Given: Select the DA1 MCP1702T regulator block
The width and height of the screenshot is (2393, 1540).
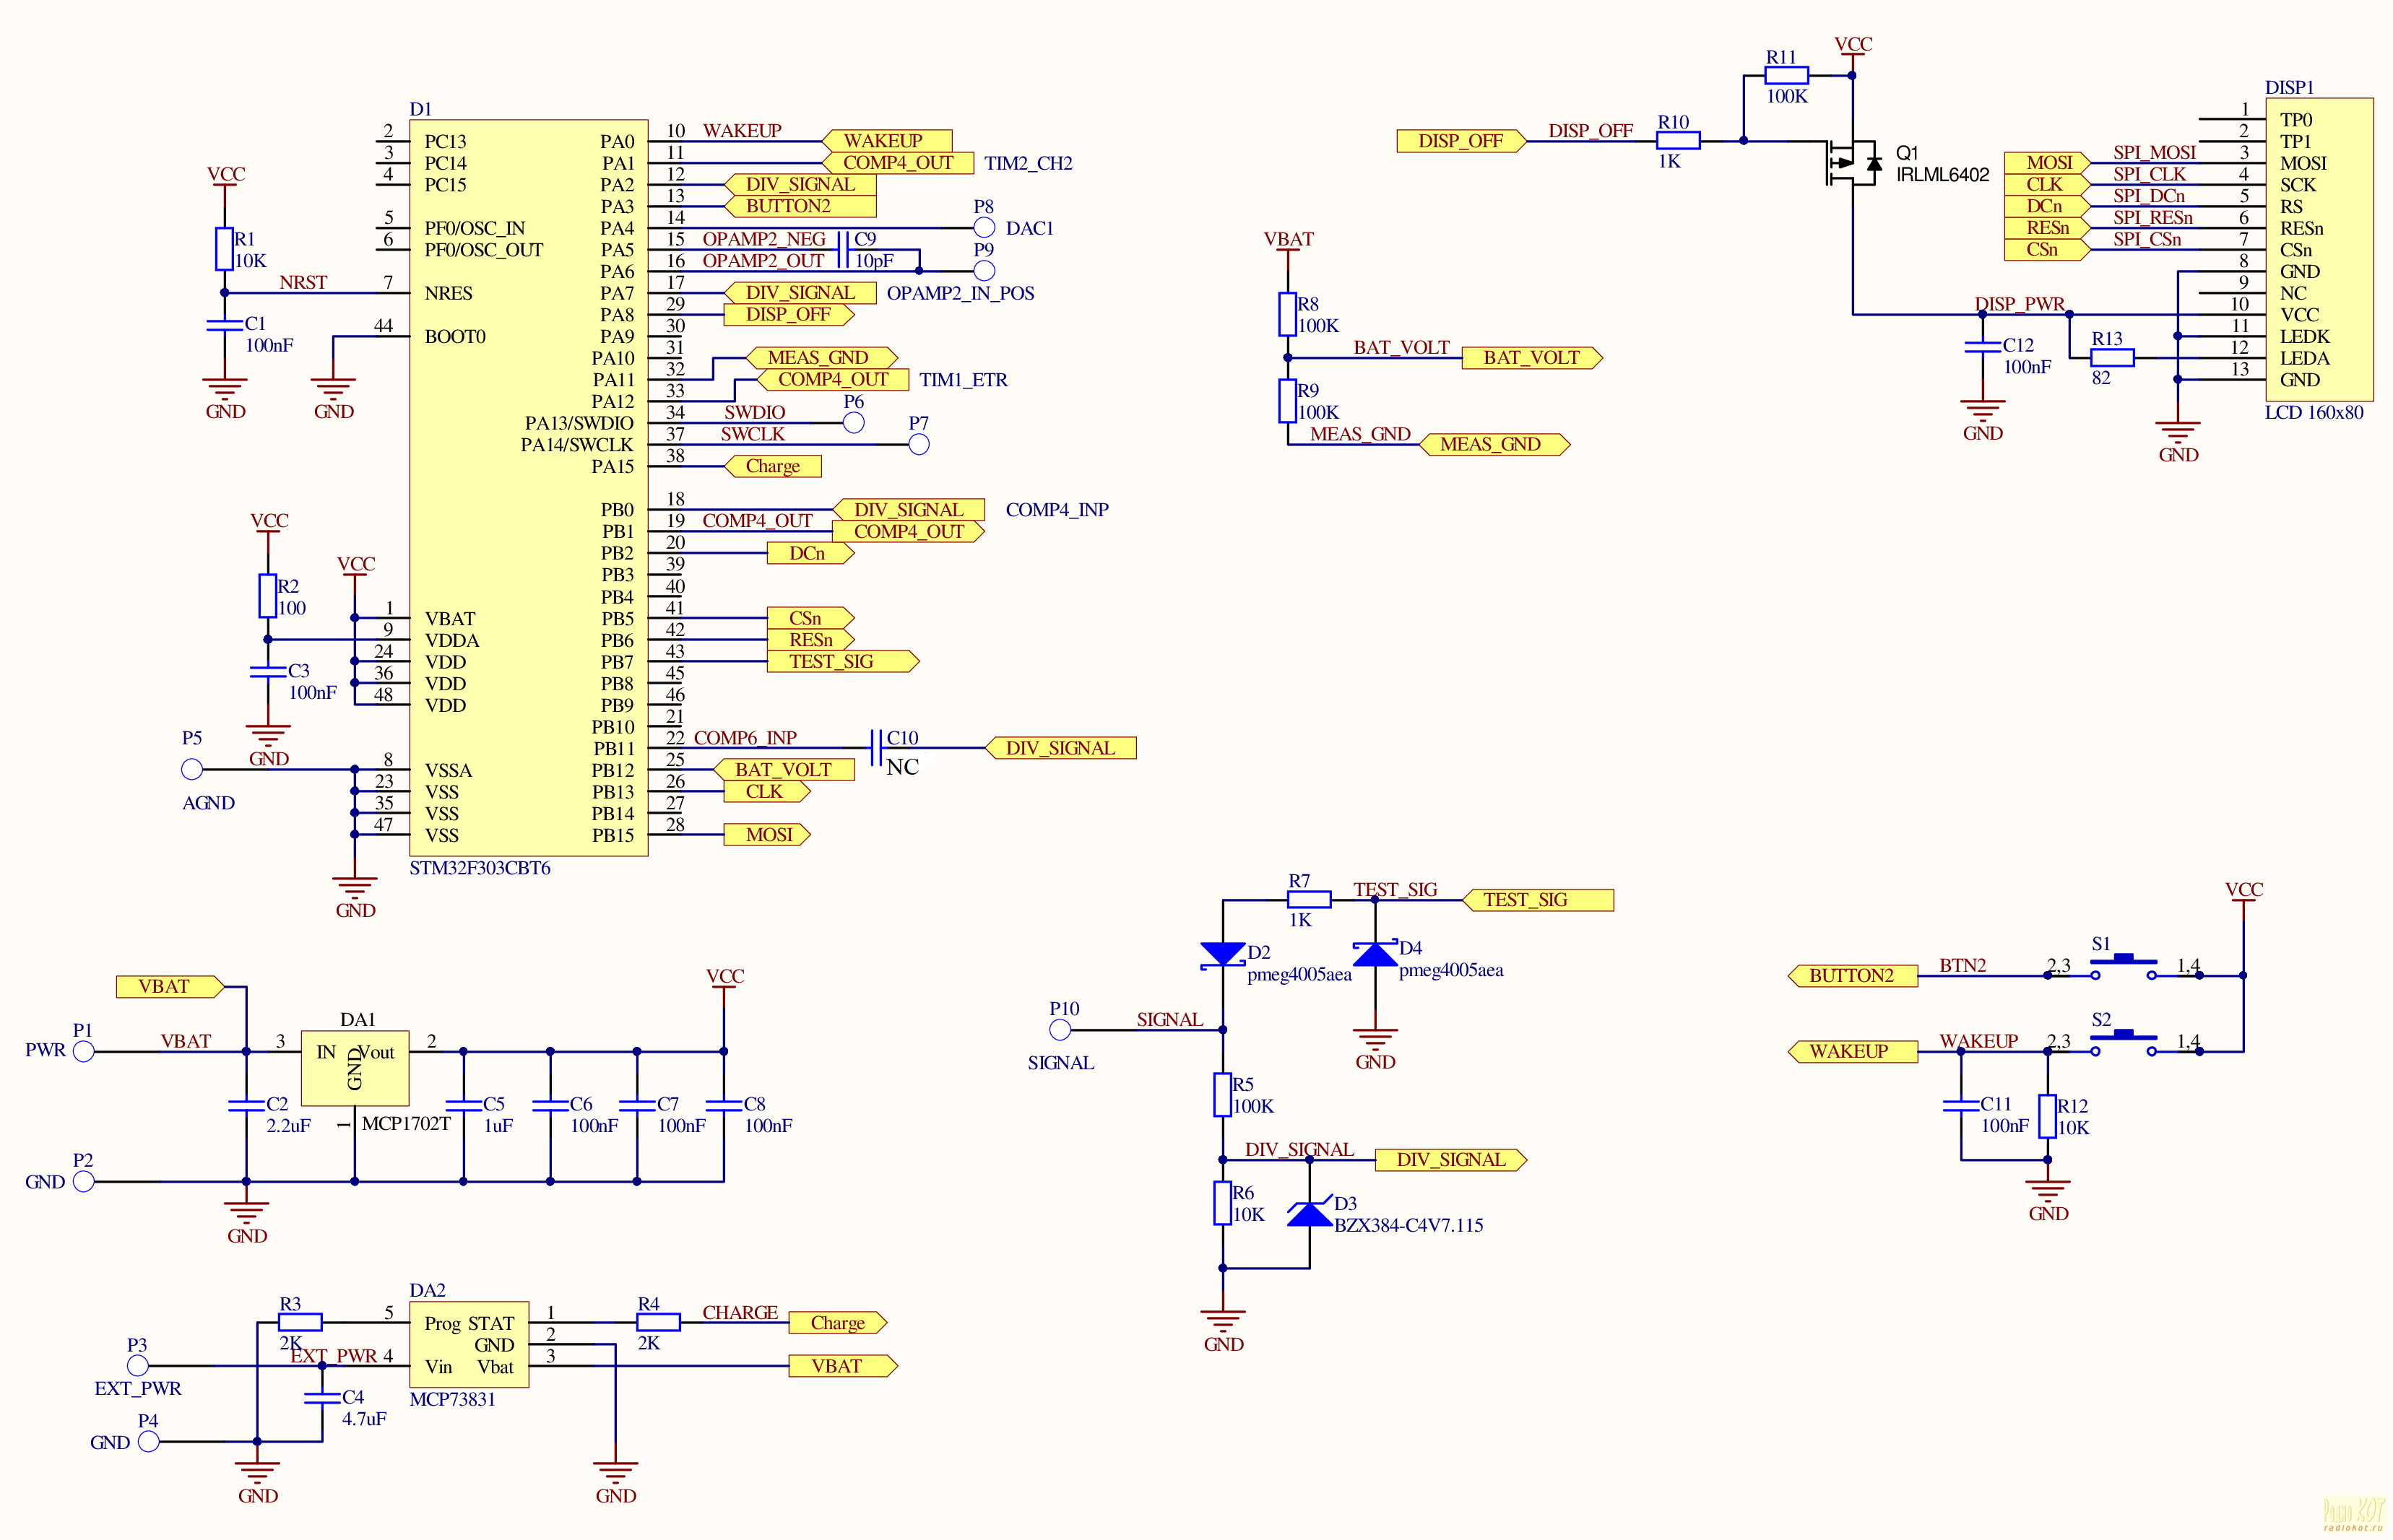Looking at the screenshot, I should (x=355, y=1068).
